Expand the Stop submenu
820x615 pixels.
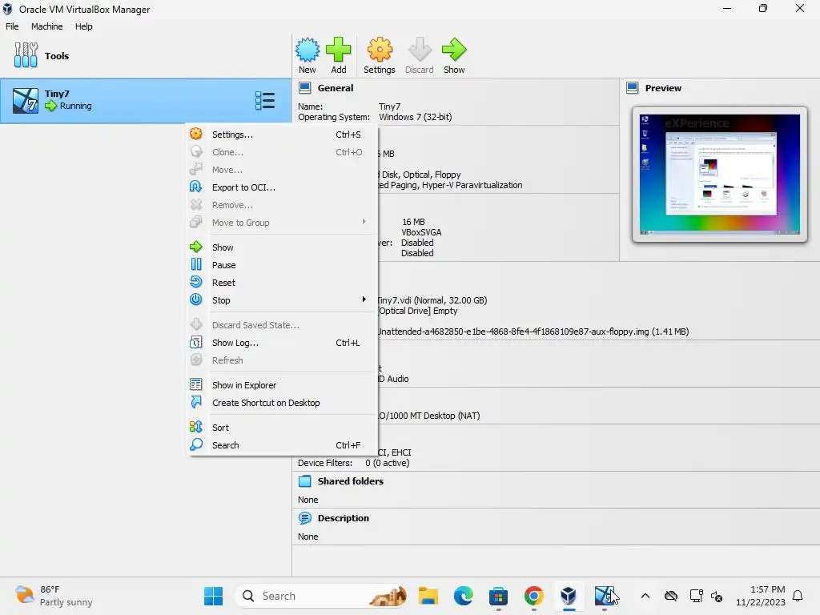point(283,300)
